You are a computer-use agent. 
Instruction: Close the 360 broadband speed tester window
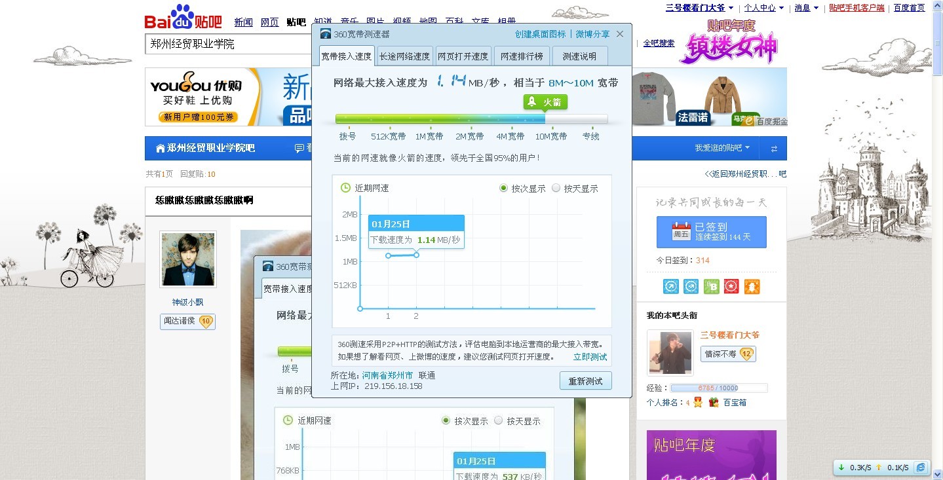click(620, 34)
